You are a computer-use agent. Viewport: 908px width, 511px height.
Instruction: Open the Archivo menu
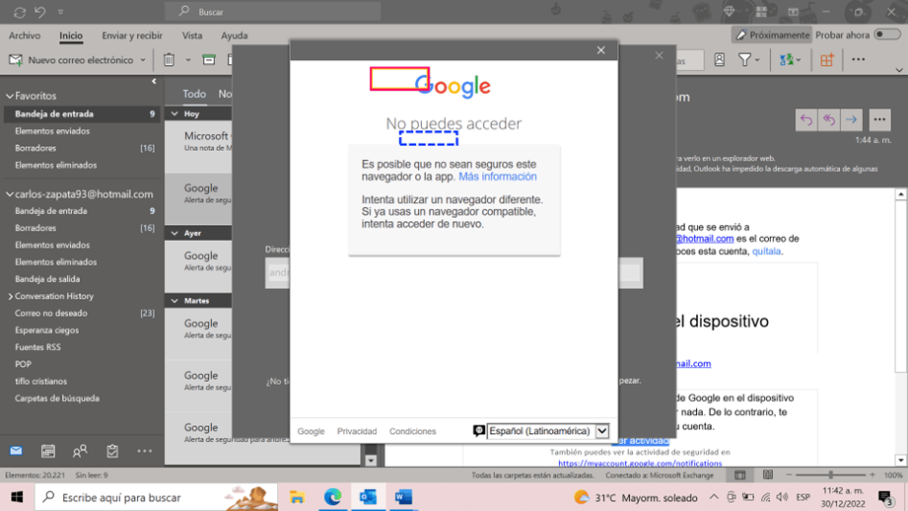(25, 36)
